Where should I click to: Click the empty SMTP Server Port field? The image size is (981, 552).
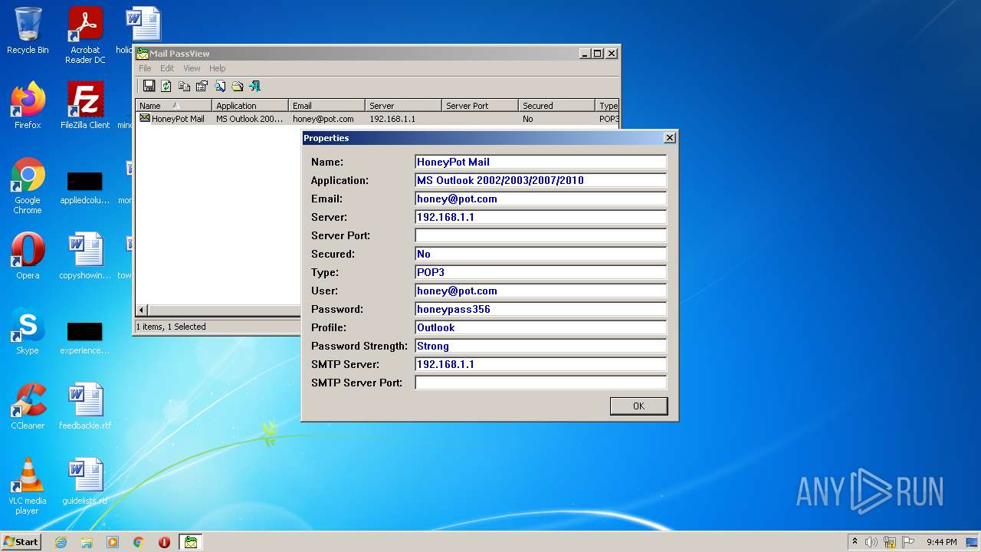coord(540,383)
